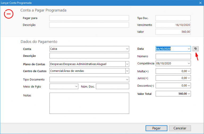
Task: Click the reset date icon beside Data
Action: coord(195,49)
